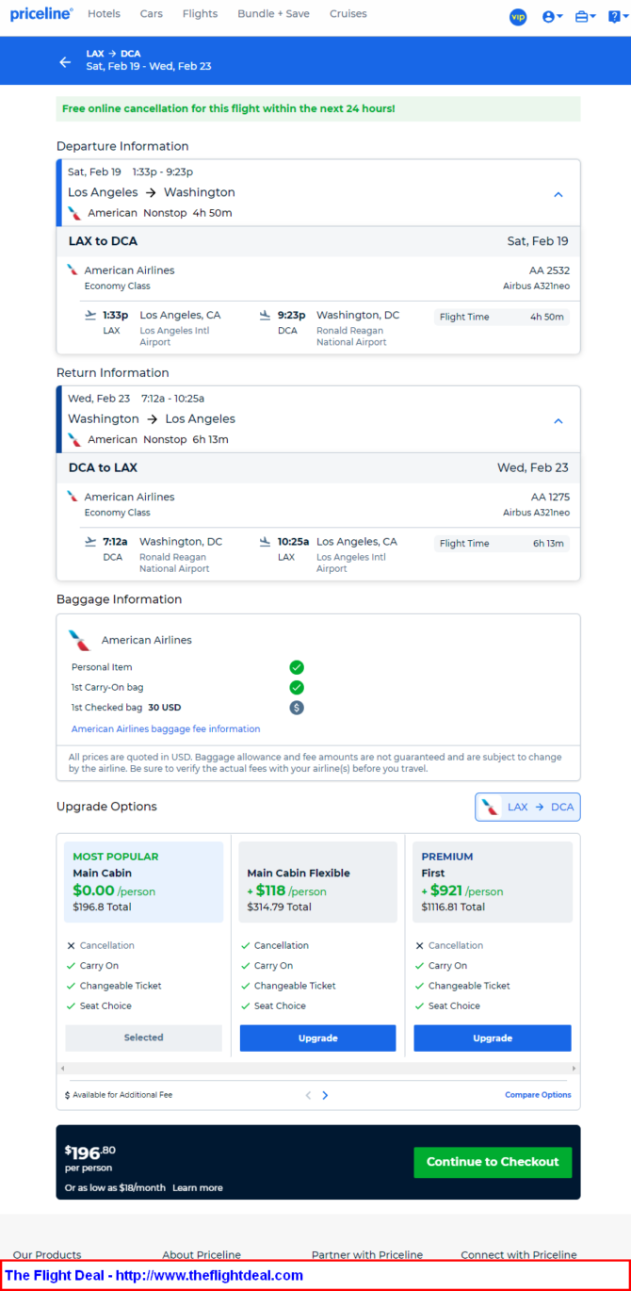The width and height of the screenshot is (631, 1291).
Task: Click the 1st Checked bag fee dollar icon
Action: (x=297, y=707)
